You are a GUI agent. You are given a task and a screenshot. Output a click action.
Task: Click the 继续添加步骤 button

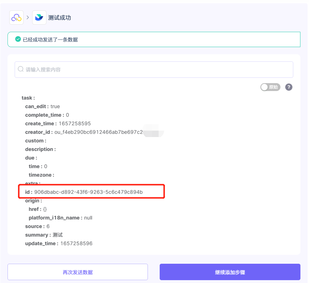coord(230,272)
